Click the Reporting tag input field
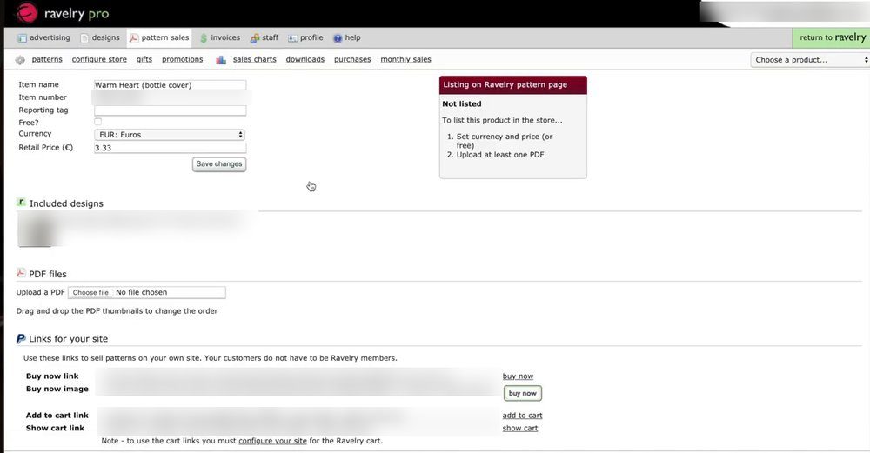This screenshot has width=870, height=453. [170, 110]
